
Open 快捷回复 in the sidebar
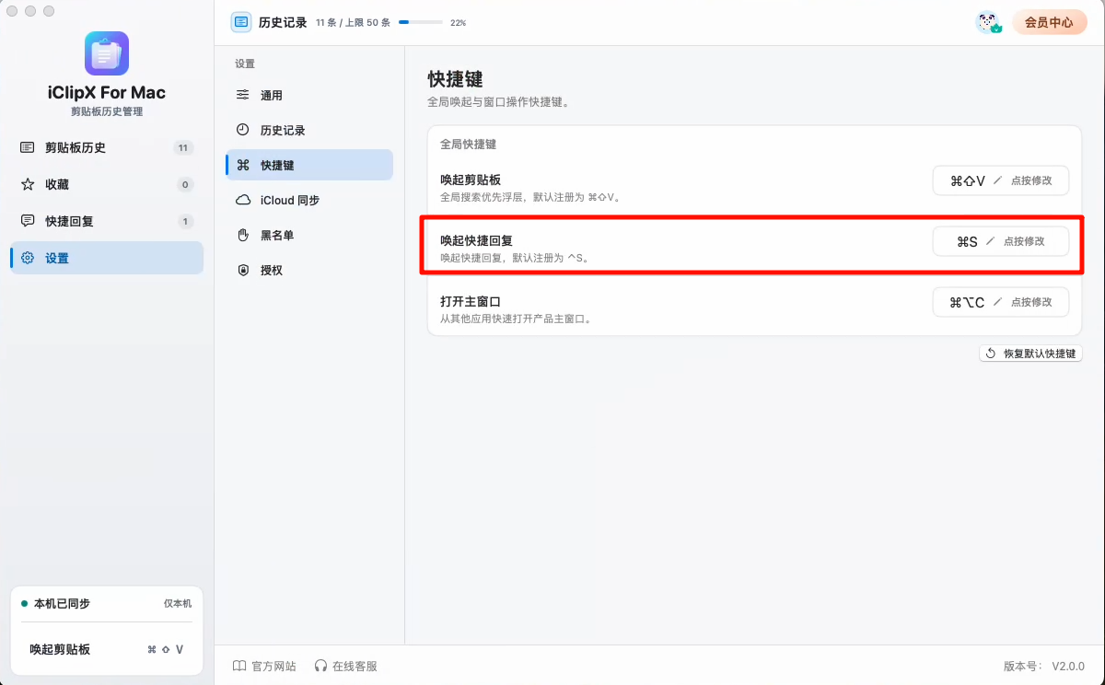tap(107, 221)
